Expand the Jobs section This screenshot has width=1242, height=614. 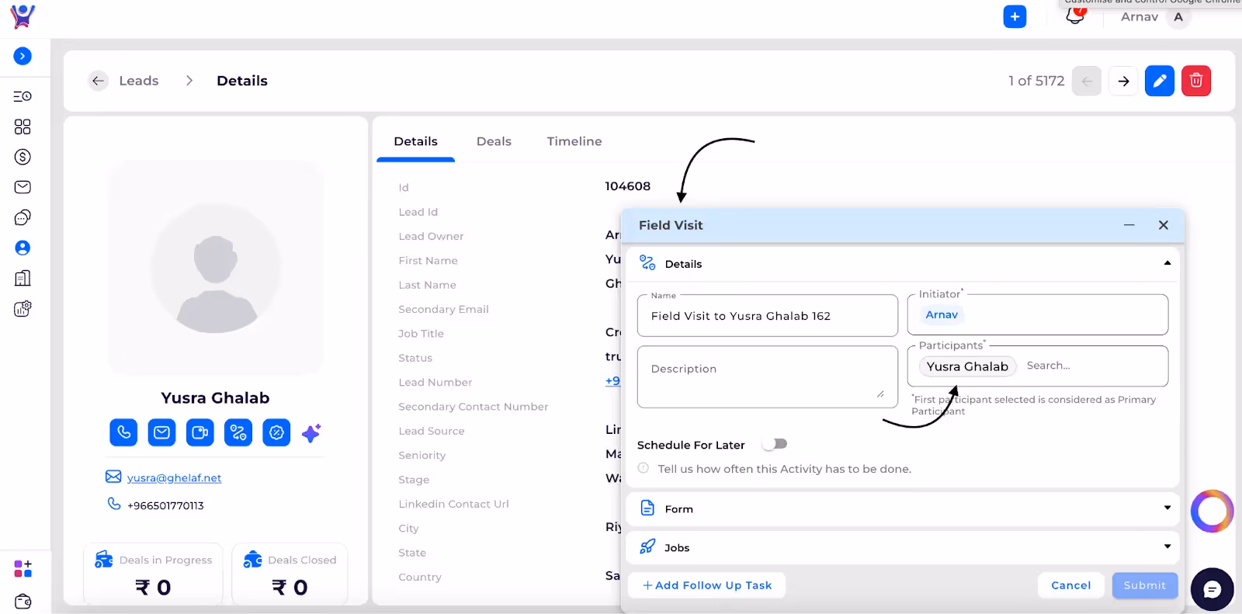[1167, 546]
